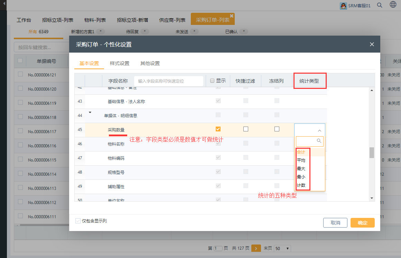The width and height of the screenshot is (401, 258).
Task: Click the scrollbar up arrow in dialog
Action: pos(372,90)
